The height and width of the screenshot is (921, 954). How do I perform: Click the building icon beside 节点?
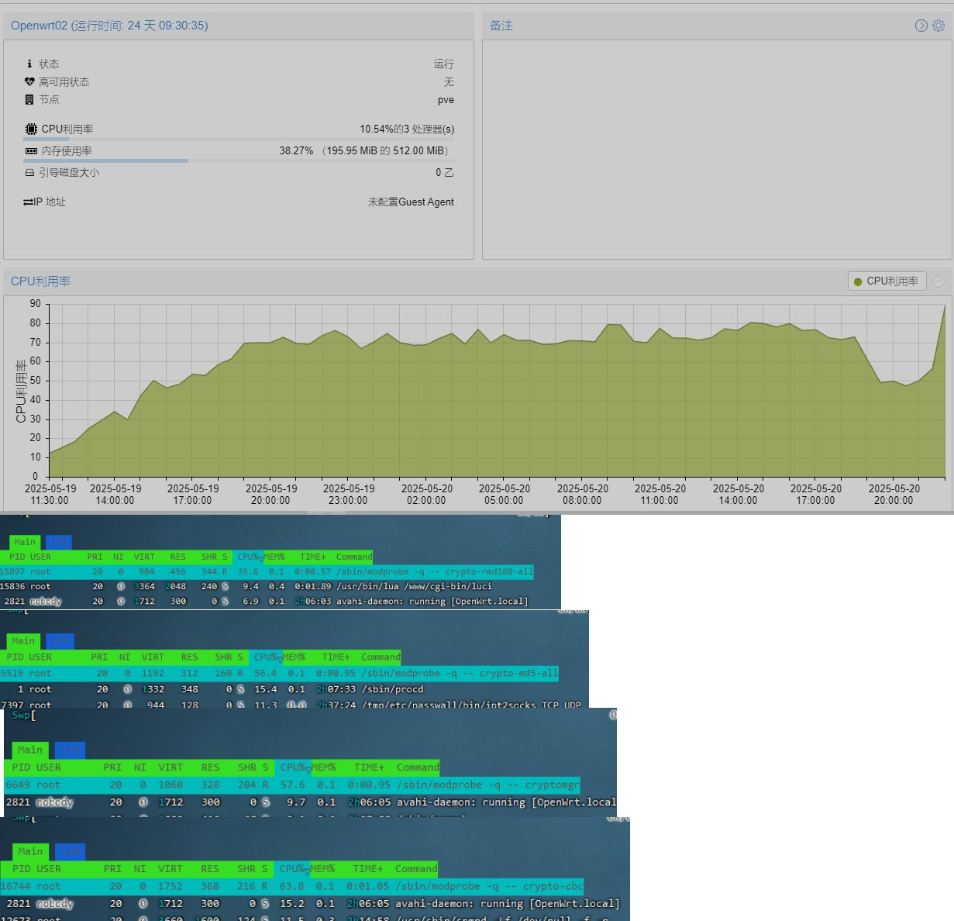coord(29,99)
